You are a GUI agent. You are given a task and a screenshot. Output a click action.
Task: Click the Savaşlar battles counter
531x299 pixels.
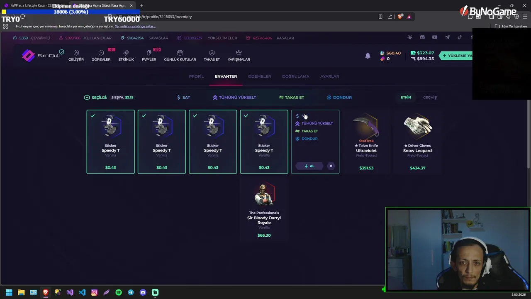(x=144, y=38)
